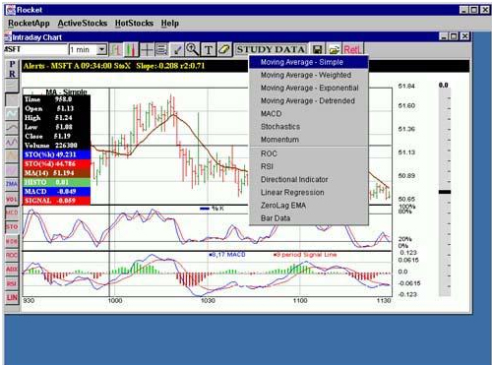The image size is (492, 365).
Task: Open the STUDY DATA dropdown button
Action: point(271,50)
